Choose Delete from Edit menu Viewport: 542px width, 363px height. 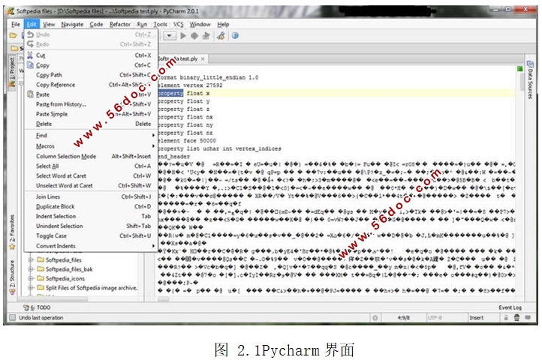tap(92, 124)
